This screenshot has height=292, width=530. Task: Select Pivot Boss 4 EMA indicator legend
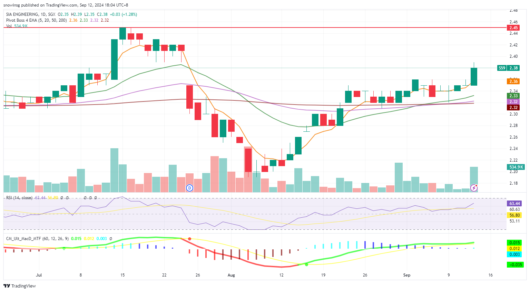[36, 20]
